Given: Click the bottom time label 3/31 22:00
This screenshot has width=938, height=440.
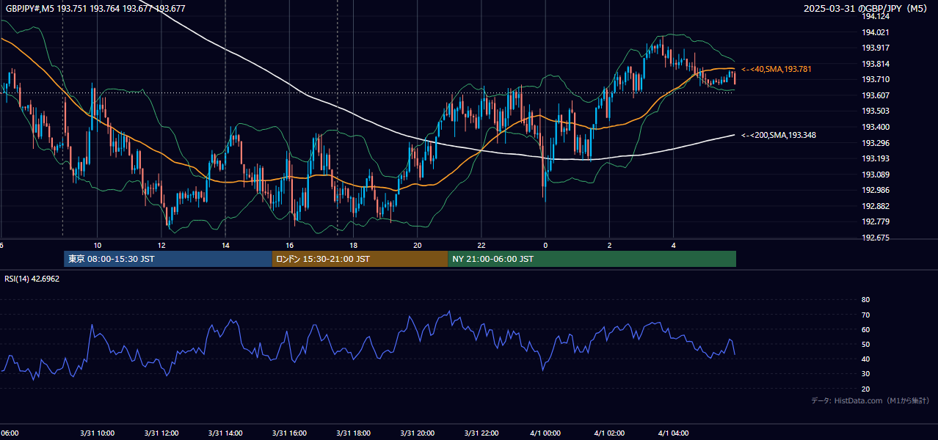Looking at the screenshot, I should pos(482,433).
